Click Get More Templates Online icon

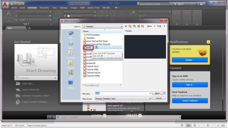coord(18,96)
